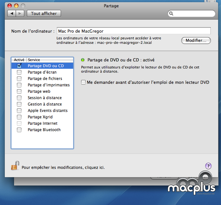221x205 pixels.
Task: Click the padlock to prevent changes
Action: (x=15, y=165)
